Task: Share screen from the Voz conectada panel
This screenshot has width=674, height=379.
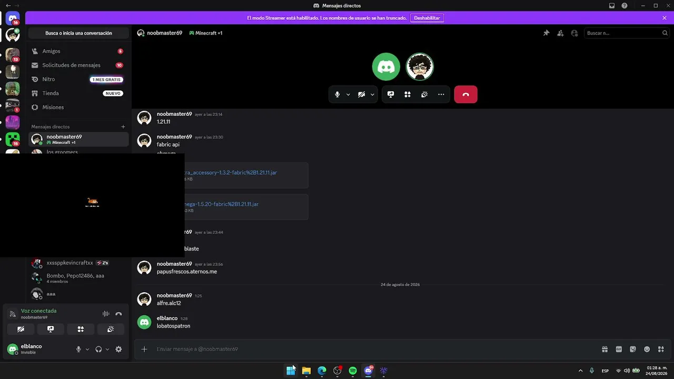Action: tap(51, 329)
